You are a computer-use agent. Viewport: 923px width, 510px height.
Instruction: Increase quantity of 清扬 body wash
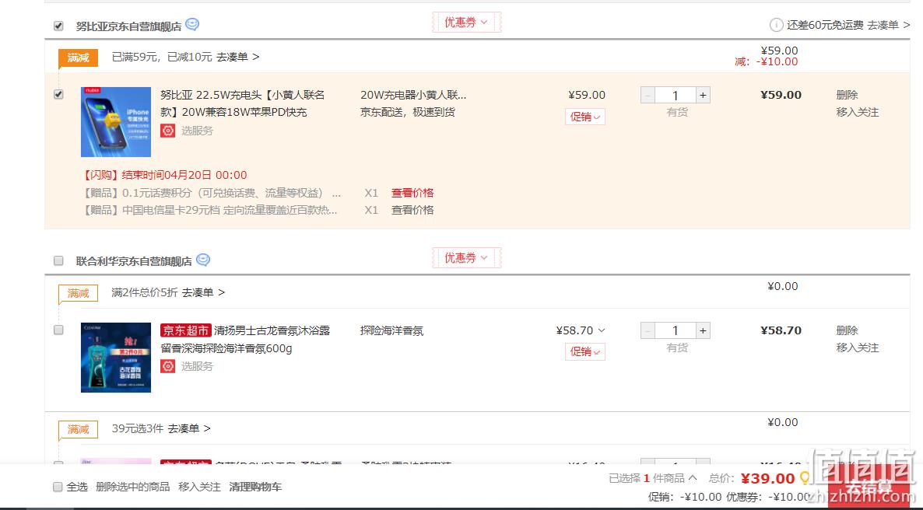click(703, 330)
